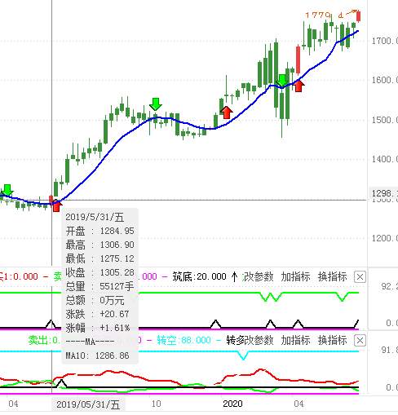Viewport: 398px width, 415px height.
Task: Click the 10 label on the time axis
Action: tap(156, 404)
